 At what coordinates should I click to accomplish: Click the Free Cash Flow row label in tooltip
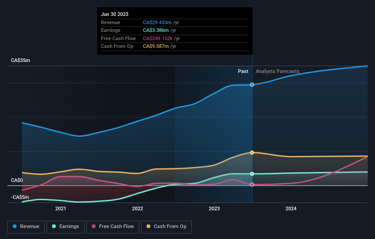tap(118, 38)
